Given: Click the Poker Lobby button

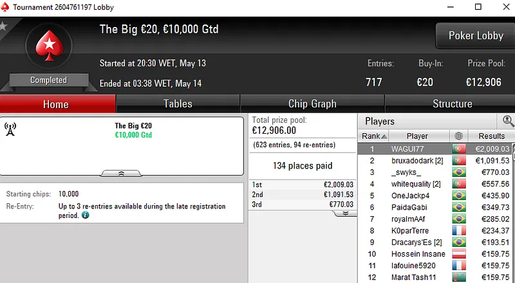Looking at the screenshot, I should point(475,36).
